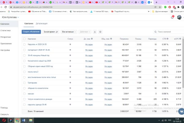184x123 pixels.
Task: Click the search magnifier in Поиск кампаний
Action: click(155, 32)
